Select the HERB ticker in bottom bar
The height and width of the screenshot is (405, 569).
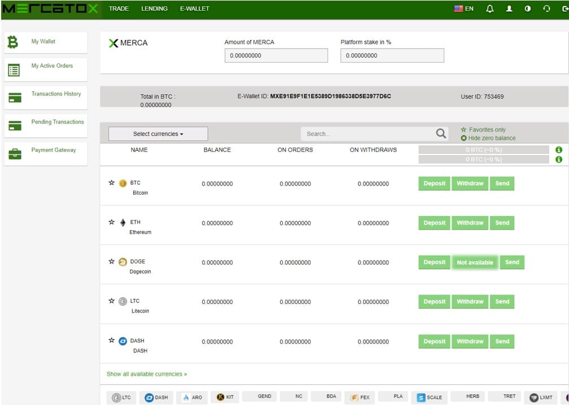coord(468,397)
